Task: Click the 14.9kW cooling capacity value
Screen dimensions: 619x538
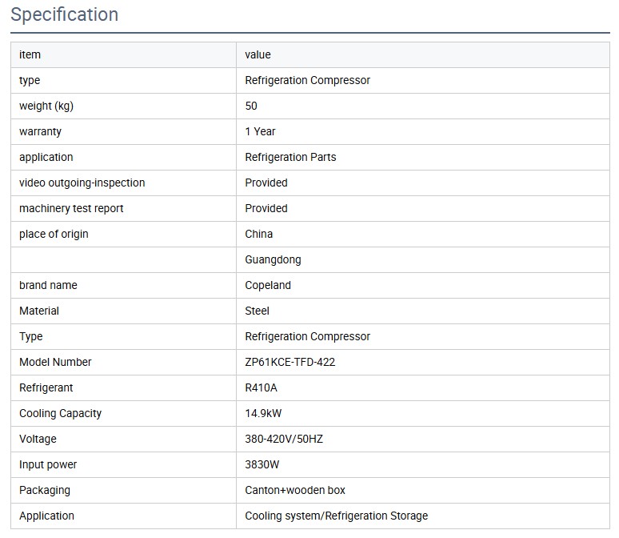Action: (x=263, y=413)
